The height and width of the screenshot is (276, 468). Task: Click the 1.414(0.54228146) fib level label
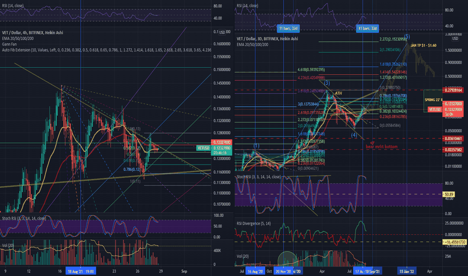[x=393, y=72]
